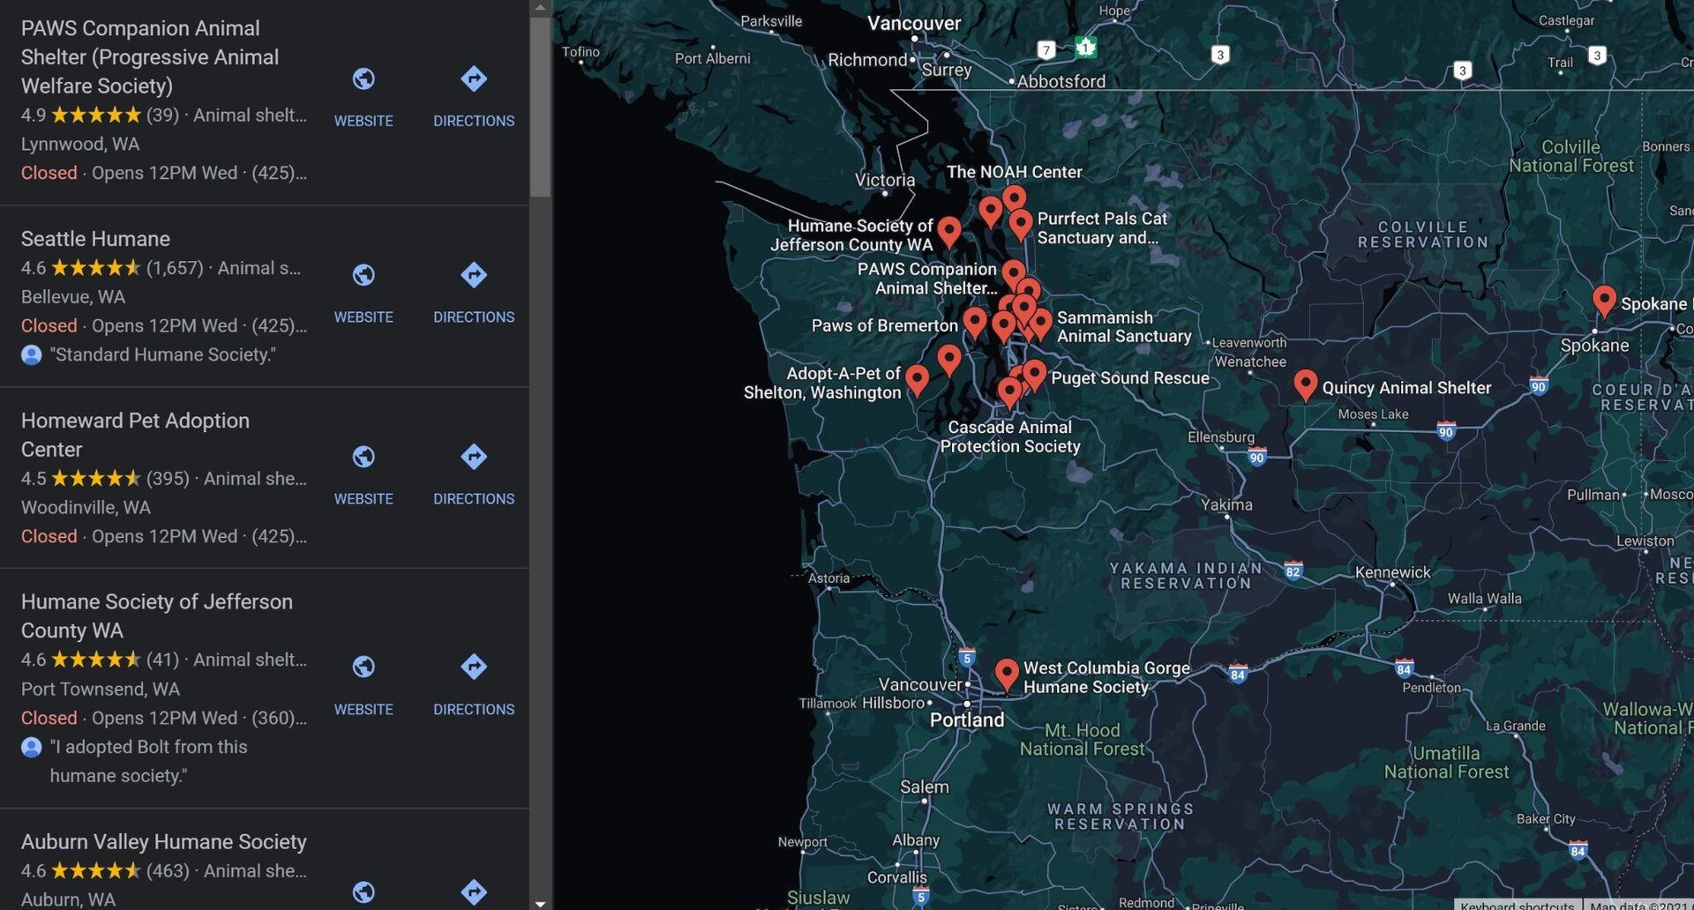Open Auburn Valley Humane Society listing
This screenshot has width=1694, height=910.
pyautogui.click(x=163, y=842)
